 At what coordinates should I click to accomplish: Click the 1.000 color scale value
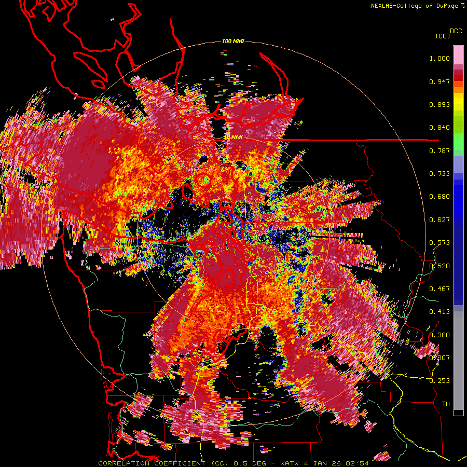point(439,58)
